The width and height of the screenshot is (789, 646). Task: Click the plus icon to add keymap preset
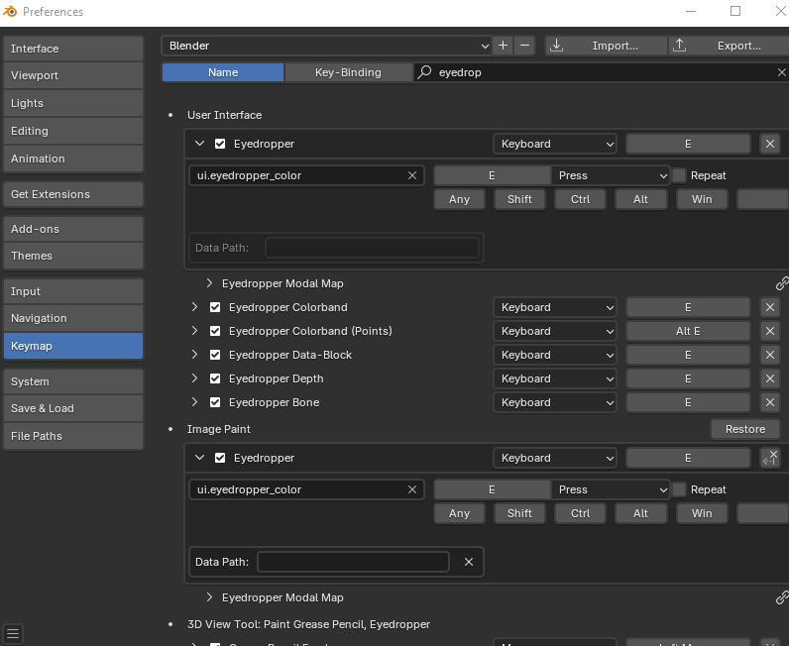click(504, 46)
